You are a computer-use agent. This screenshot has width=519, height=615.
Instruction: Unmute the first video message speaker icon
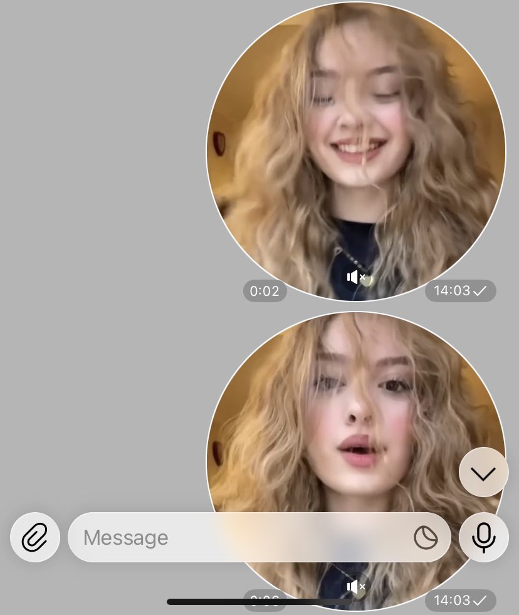point(356,277)
